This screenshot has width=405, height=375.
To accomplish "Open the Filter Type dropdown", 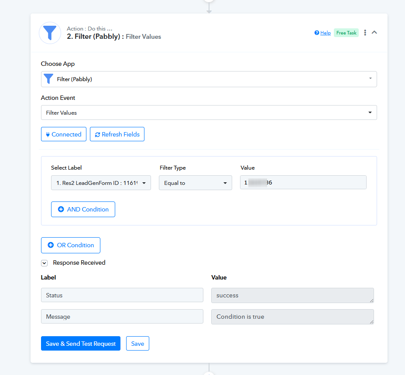I will pos(195,183).
